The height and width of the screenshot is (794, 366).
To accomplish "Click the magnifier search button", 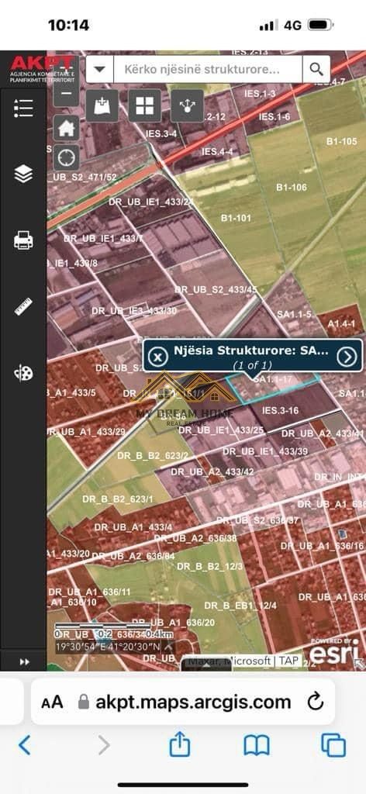I will pyautogui.click(x=316, y=69).
